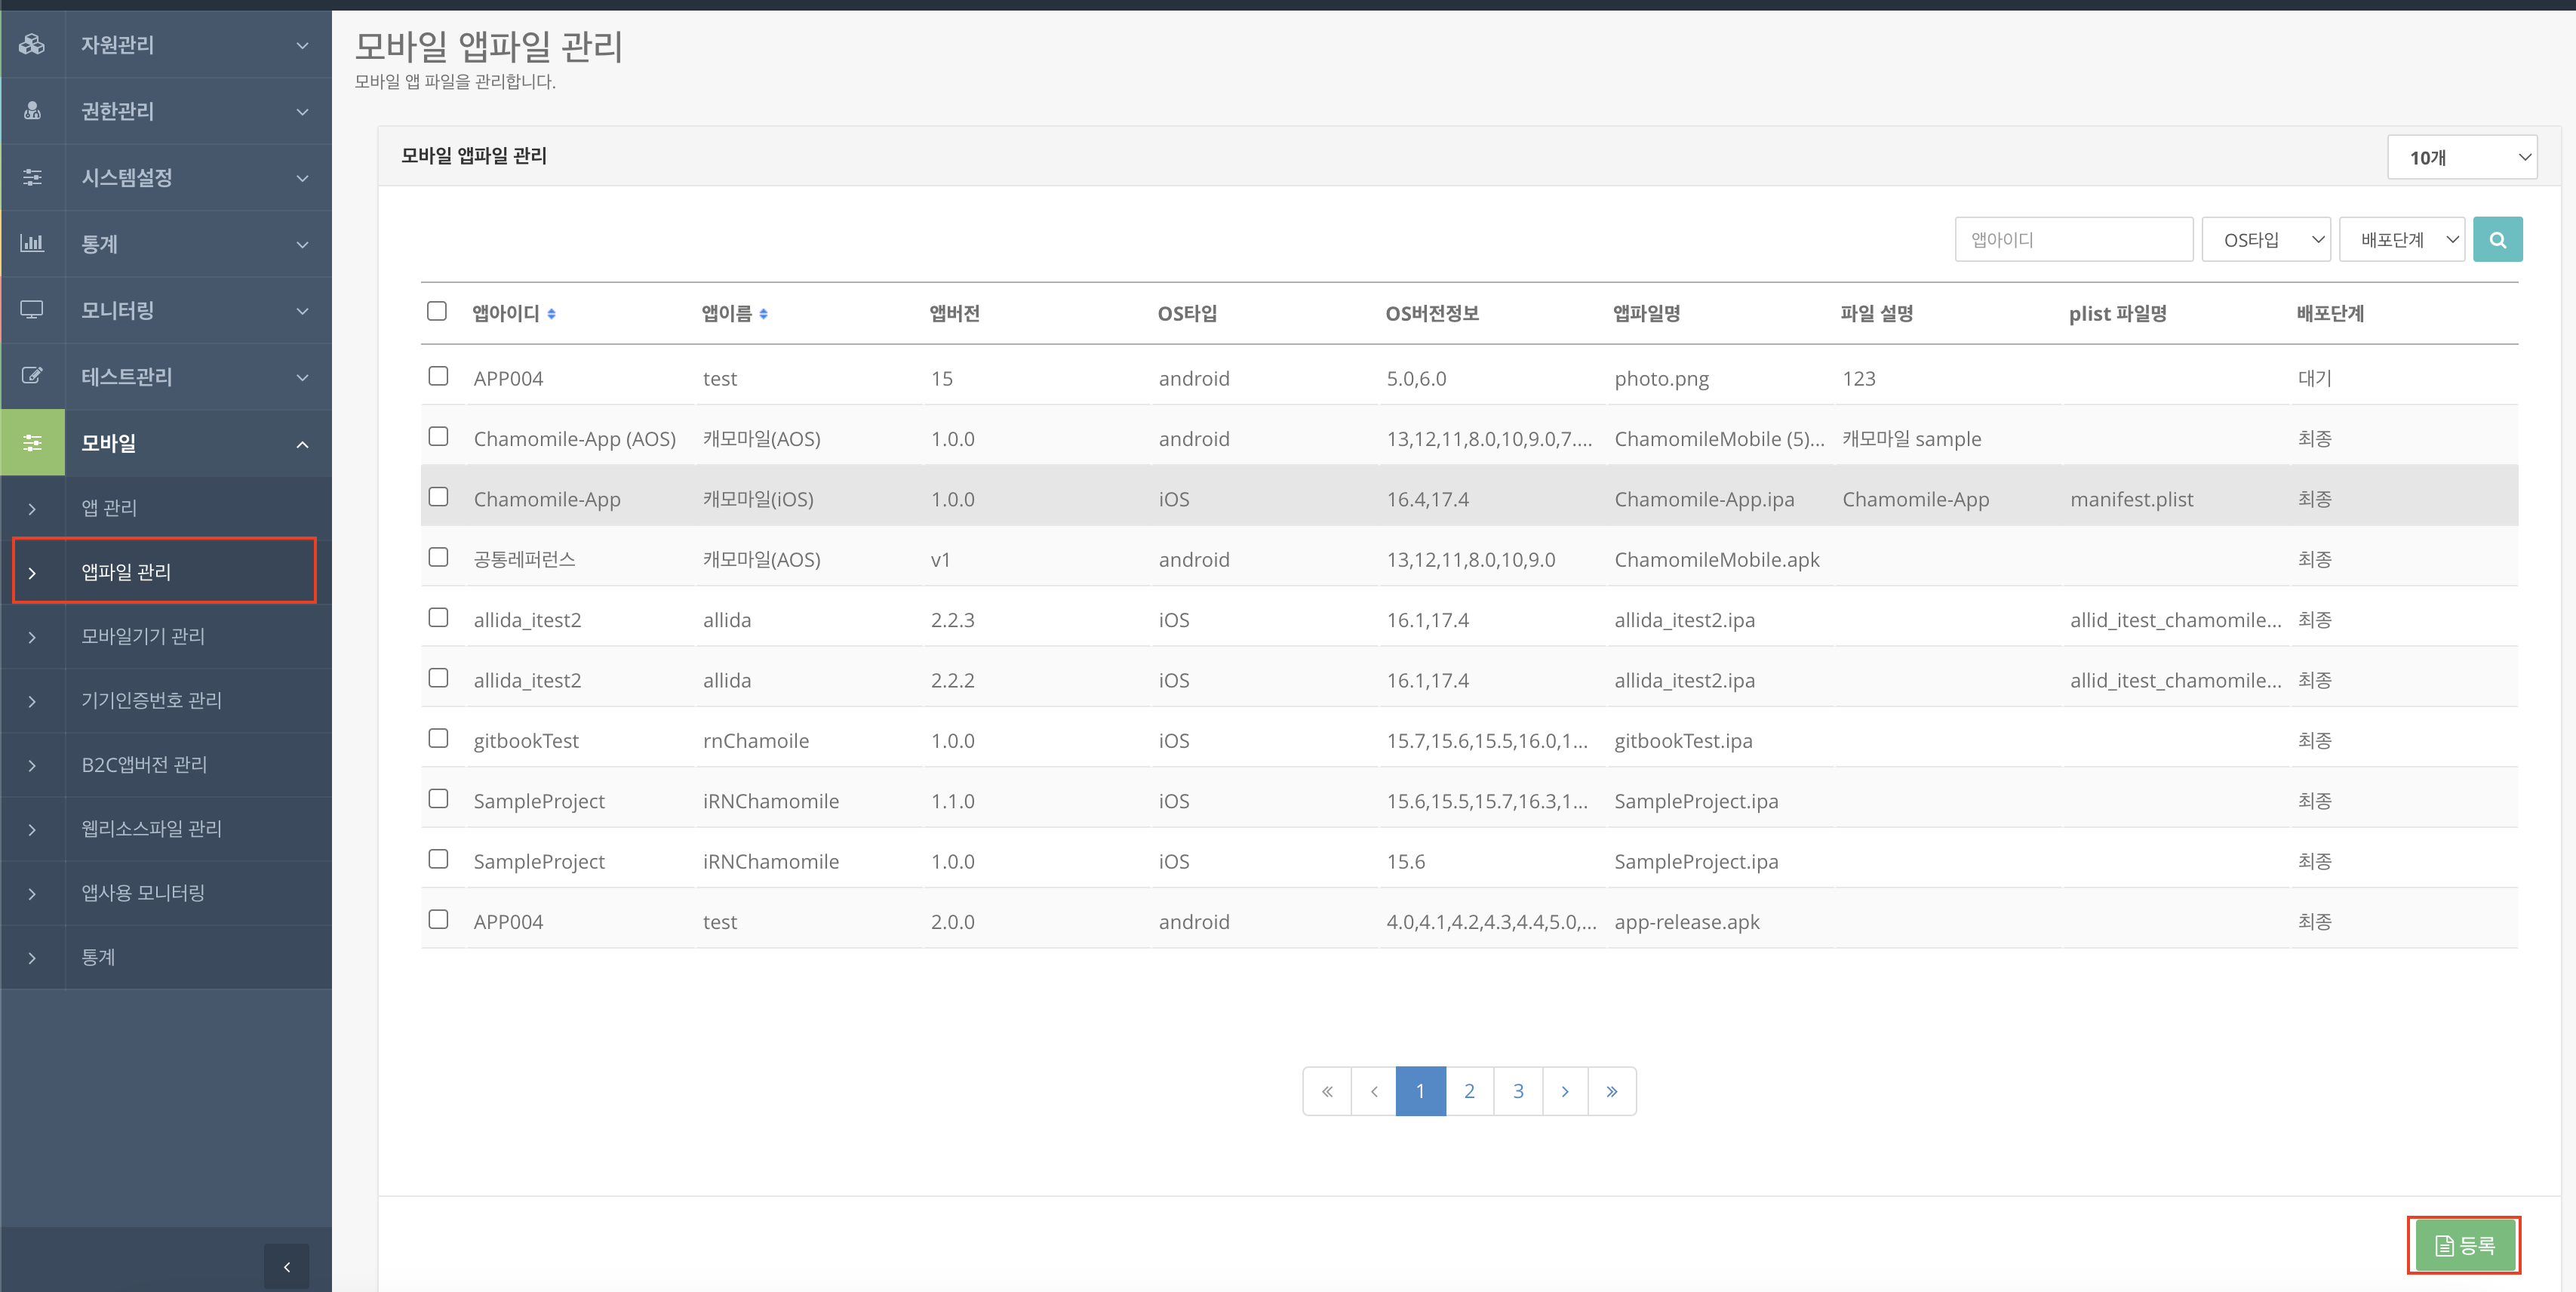The height and width of the screenshot is (1292, 2576).
Task: Check the Chamomile-App (AOS) row
Action: (x=438, y=436)
